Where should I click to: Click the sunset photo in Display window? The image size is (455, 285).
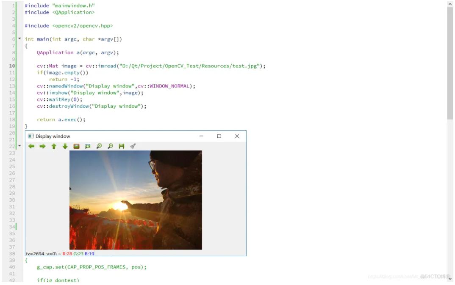(x=136, y=200)
